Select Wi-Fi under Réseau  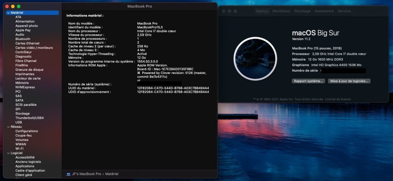(19, 149)
